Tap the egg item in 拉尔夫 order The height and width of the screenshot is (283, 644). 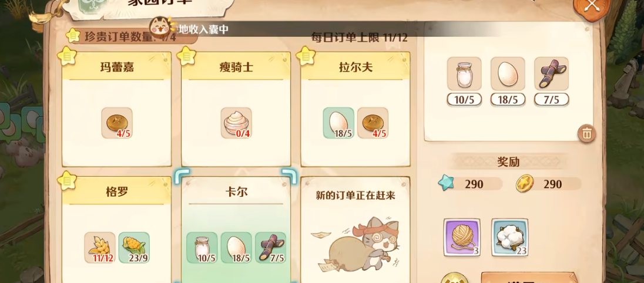(x=338, y=123)
